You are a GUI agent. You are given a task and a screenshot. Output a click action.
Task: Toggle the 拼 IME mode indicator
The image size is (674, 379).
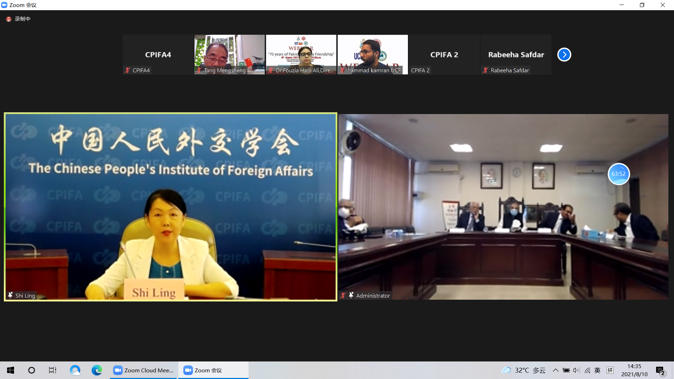[x=610, y=370]
